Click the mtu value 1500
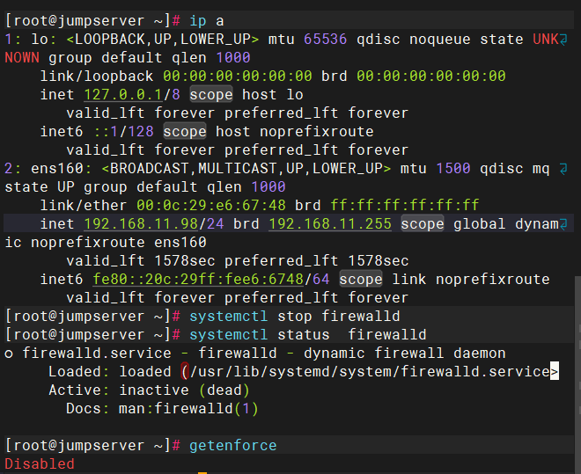 [x=453, y=169]
